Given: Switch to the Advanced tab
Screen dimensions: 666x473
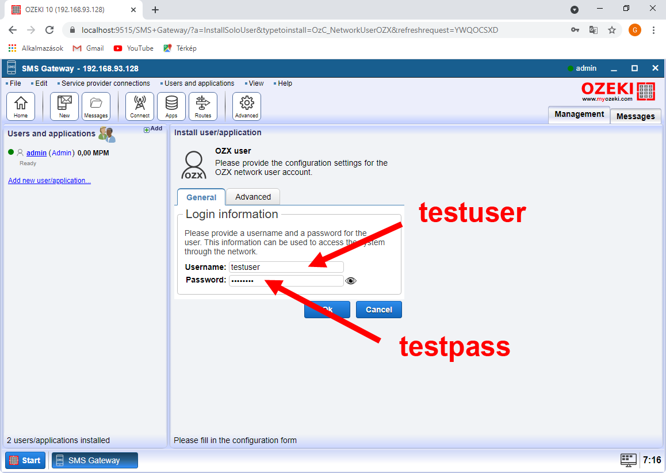Looking at the screenshot, I should coord(253,197).
